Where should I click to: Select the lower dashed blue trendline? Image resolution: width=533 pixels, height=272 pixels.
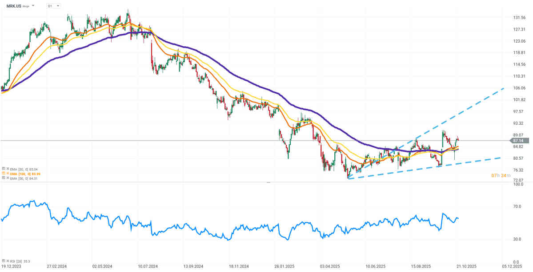(x=445, y=164)
